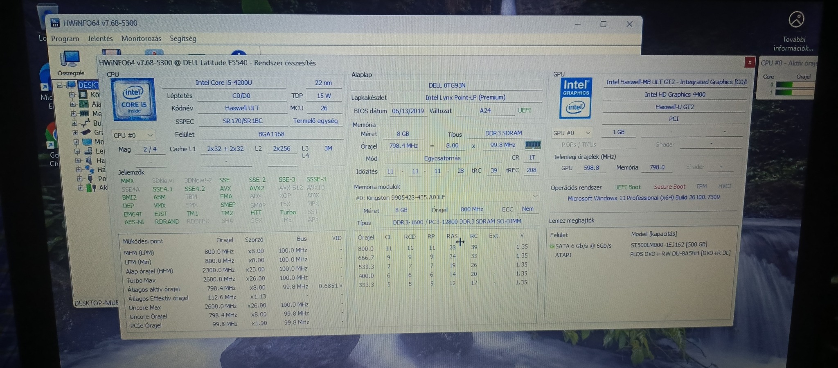838x368 pixels.
Task: Click the BGA1168 package value
Action: point(271,134)
